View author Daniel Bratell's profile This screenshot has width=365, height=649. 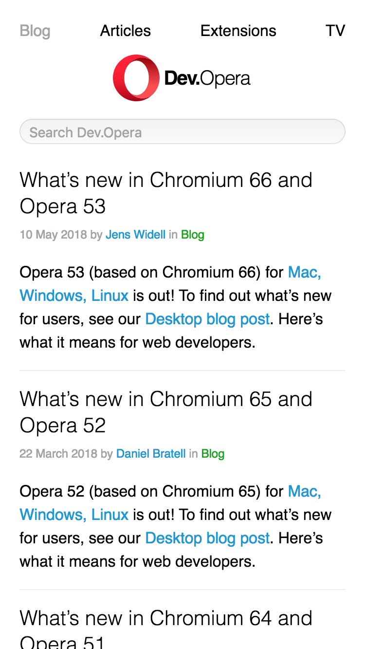click(151, 454)
